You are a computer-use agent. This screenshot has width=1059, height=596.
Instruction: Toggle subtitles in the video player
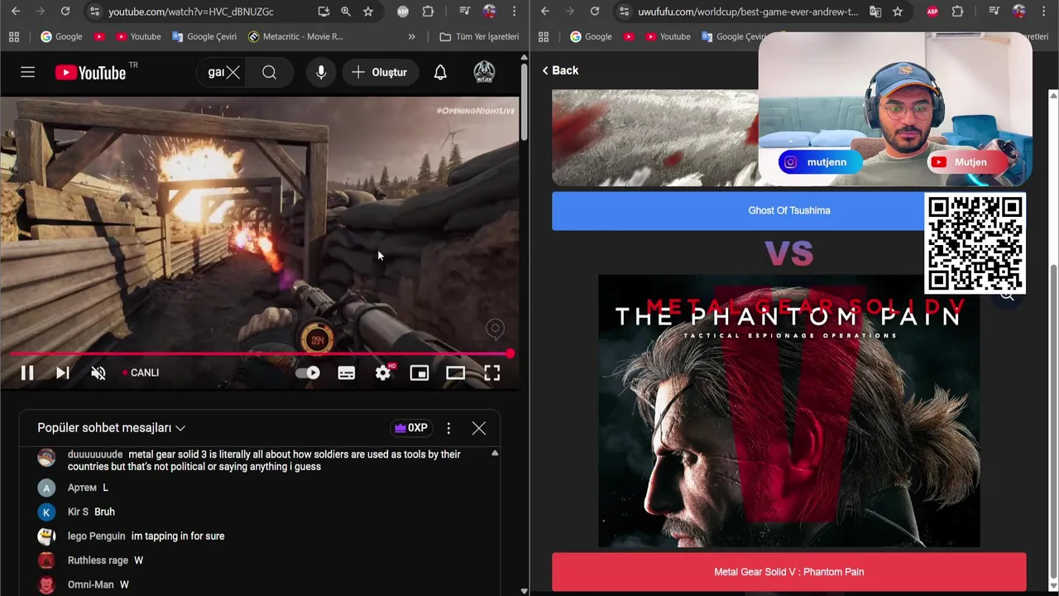point(347,372)
